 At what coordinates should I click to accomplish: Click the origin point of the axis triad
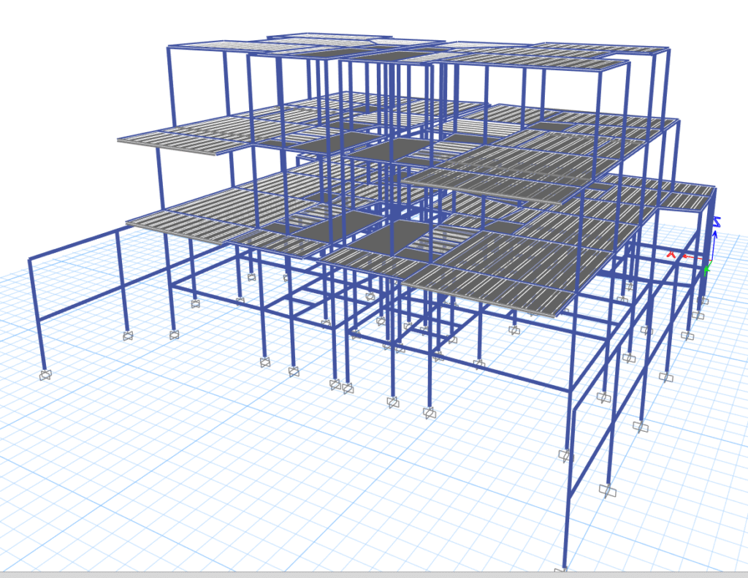[x=712, y=261]
